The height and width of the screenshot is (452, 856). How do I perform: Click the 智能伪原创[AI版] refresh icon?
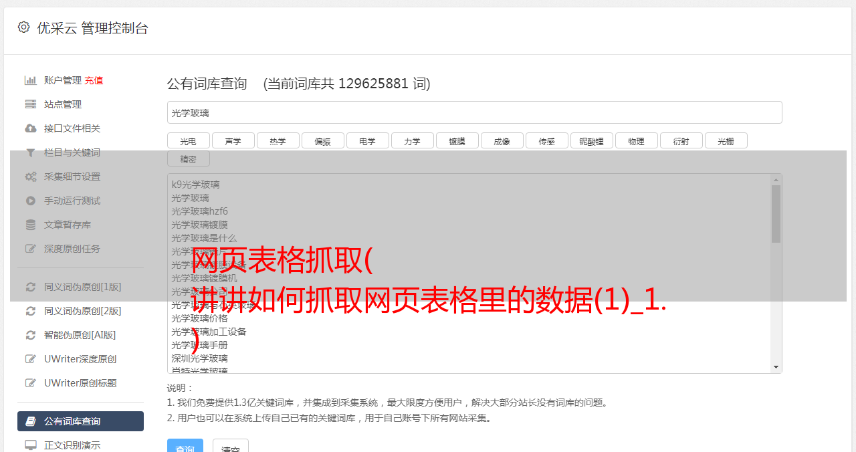30,335
